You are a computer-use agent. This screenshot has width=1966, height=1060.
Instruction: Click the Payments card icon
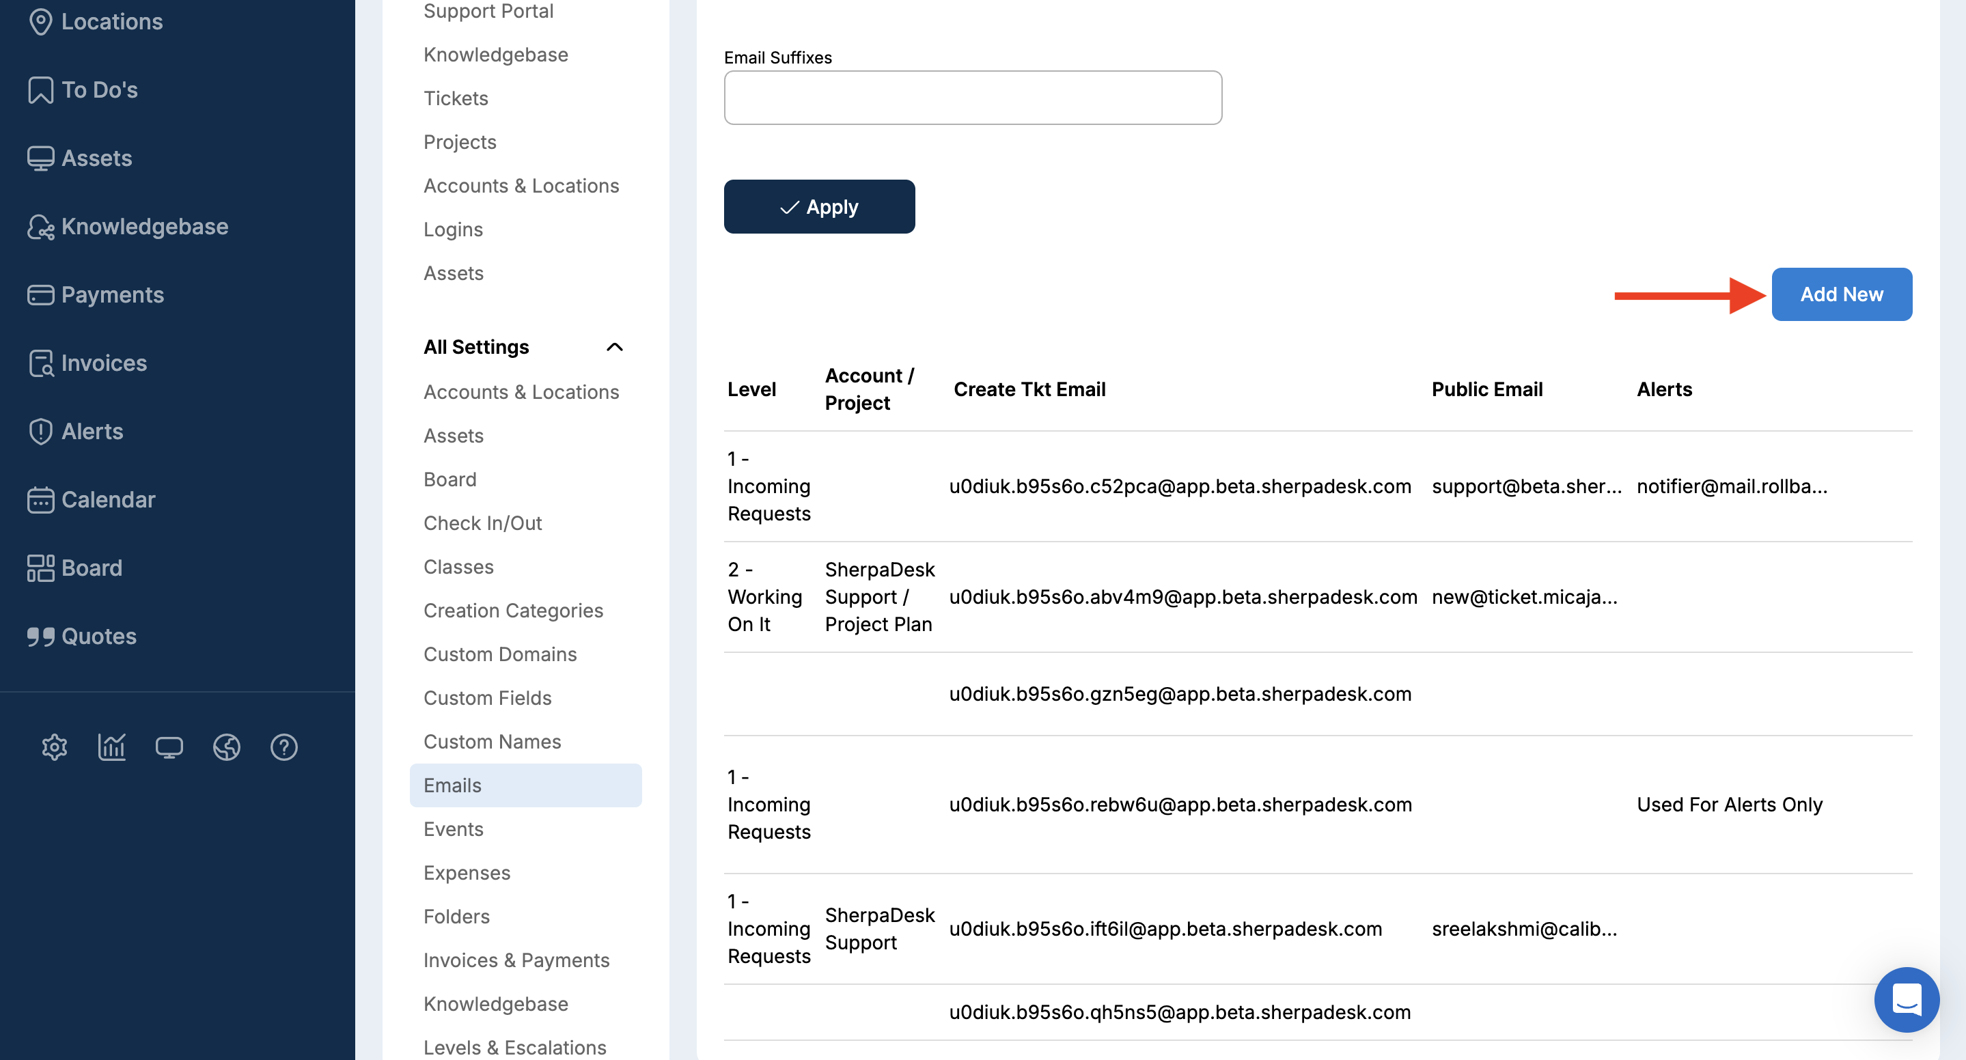point(40,294)
